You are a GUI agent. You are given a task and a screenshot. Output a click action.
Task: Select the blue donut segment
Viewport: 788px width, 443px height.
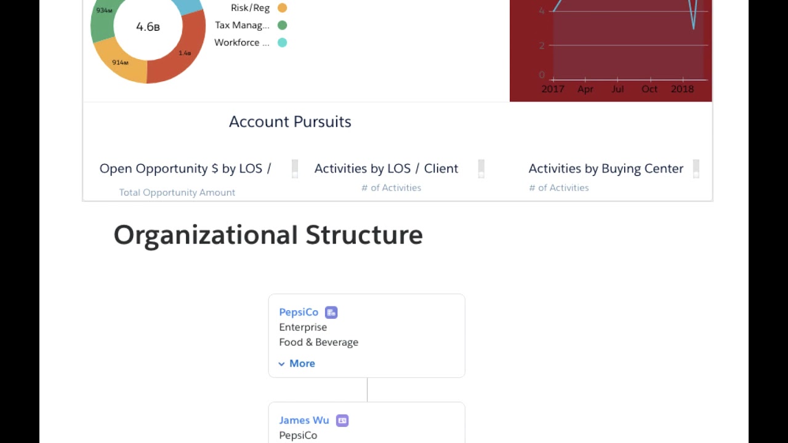point(188,5)
